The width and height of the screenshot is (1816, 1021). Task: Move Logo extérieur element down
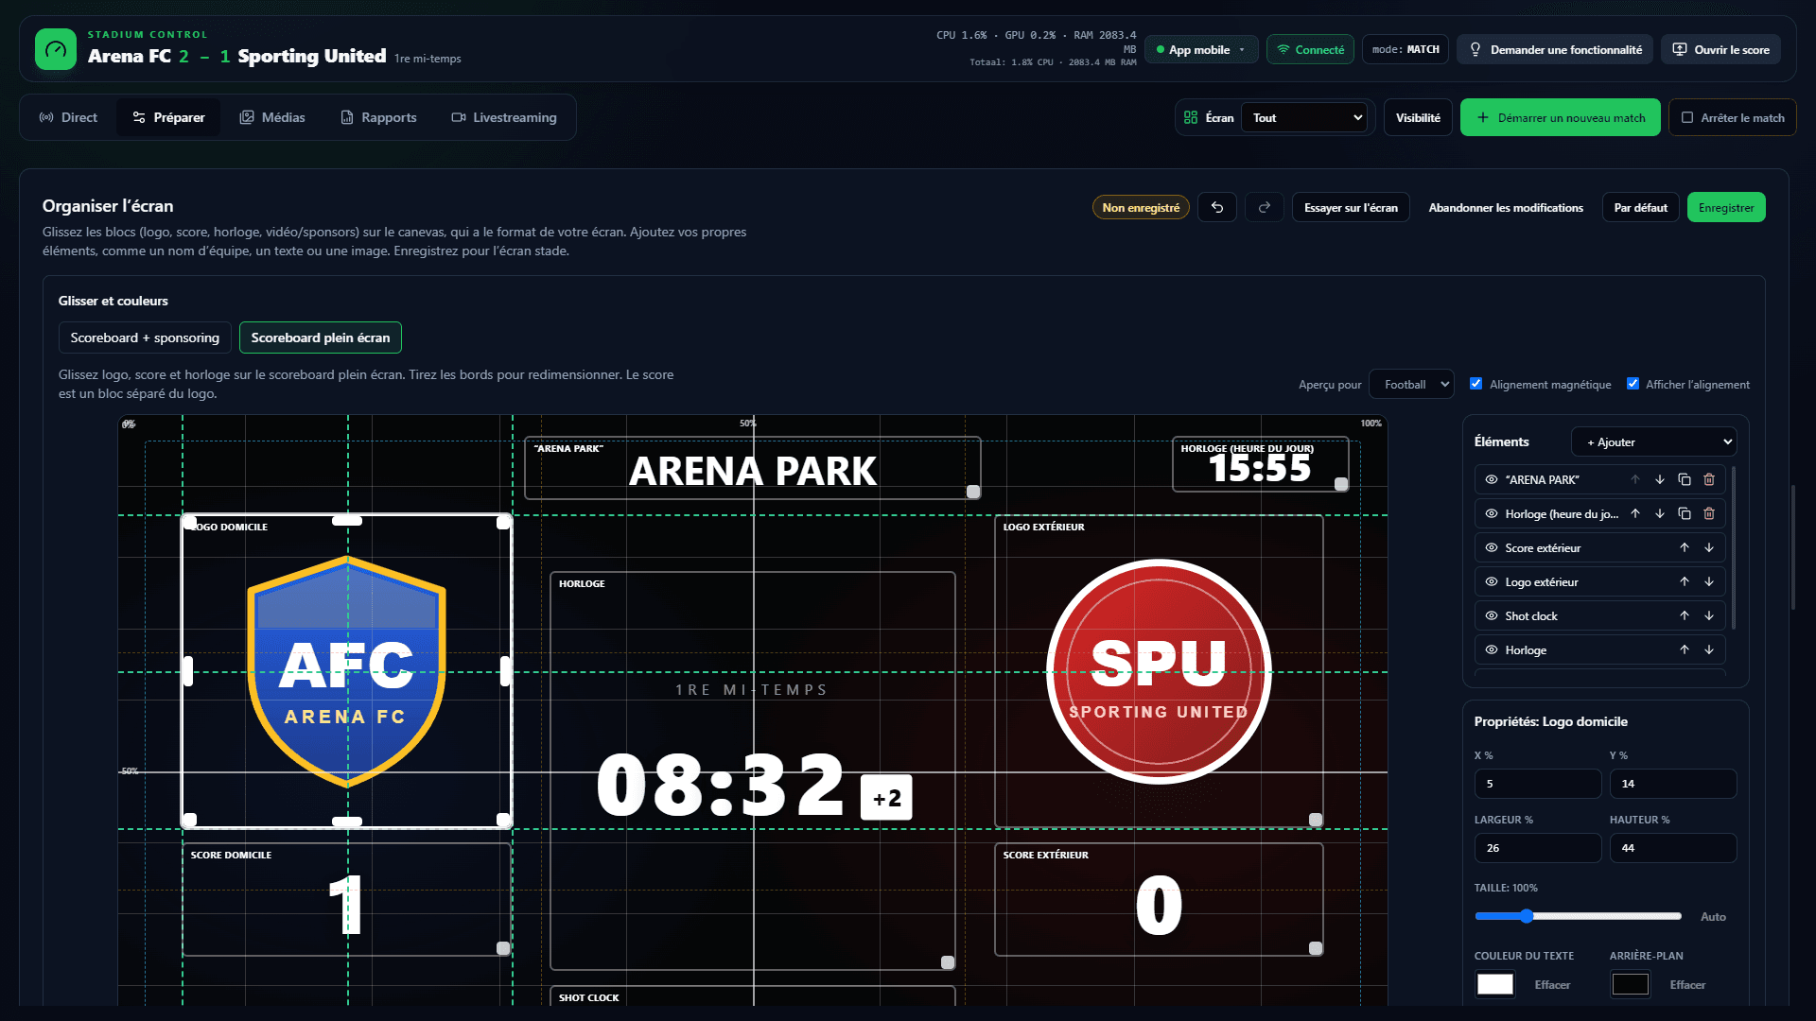pos(1709,581)
